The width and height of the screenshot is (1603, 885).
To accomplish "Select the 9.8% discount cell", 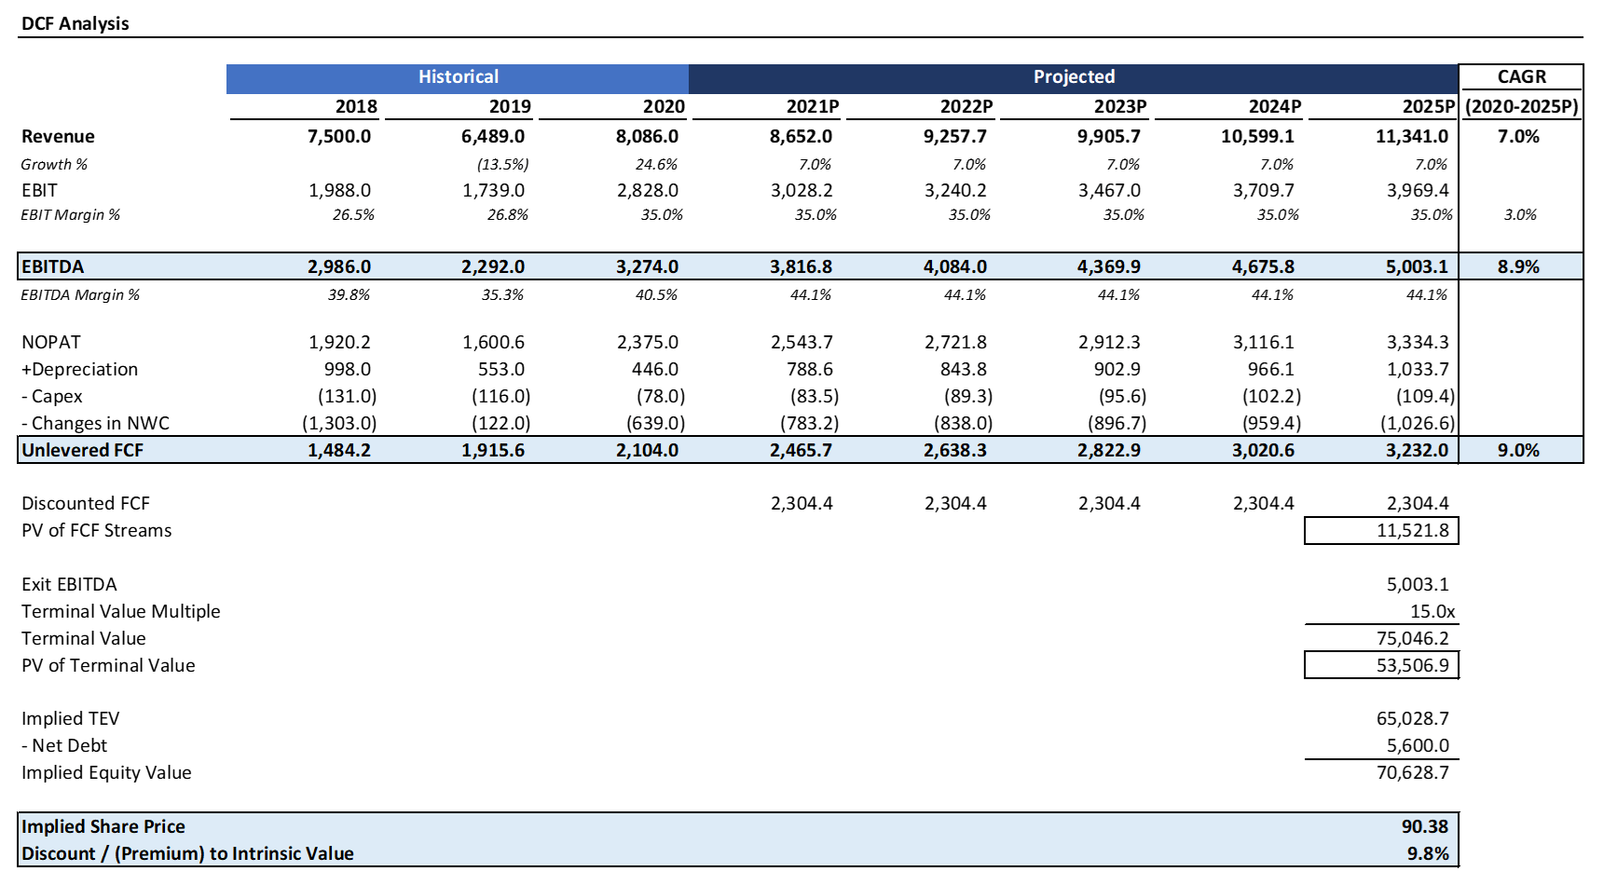I will pyautogui.click(x=1428, y=853).
